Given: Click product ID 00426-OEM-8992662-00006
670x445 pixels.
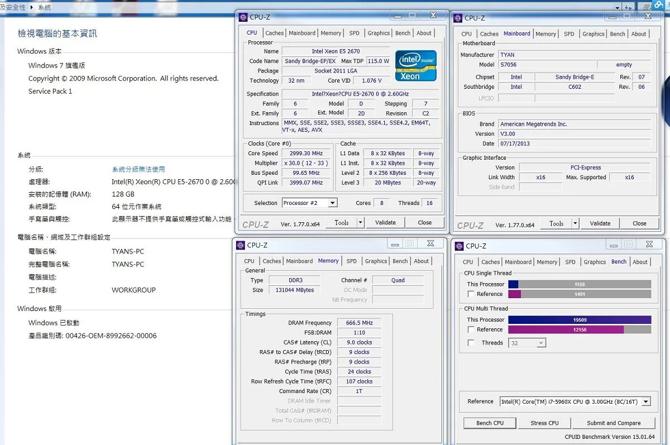Looking at the screenshot, I should point(111,336).
